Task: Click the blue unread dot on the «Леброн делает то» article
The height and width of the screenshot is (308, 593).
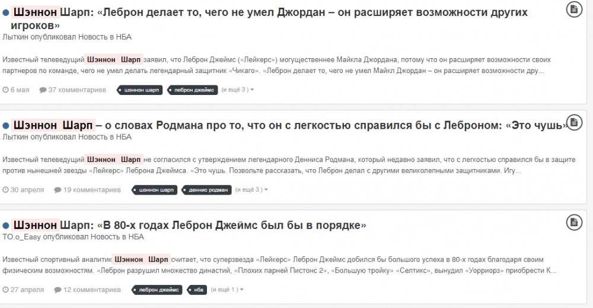Action: pyautogui.click(x=6, y=12)
